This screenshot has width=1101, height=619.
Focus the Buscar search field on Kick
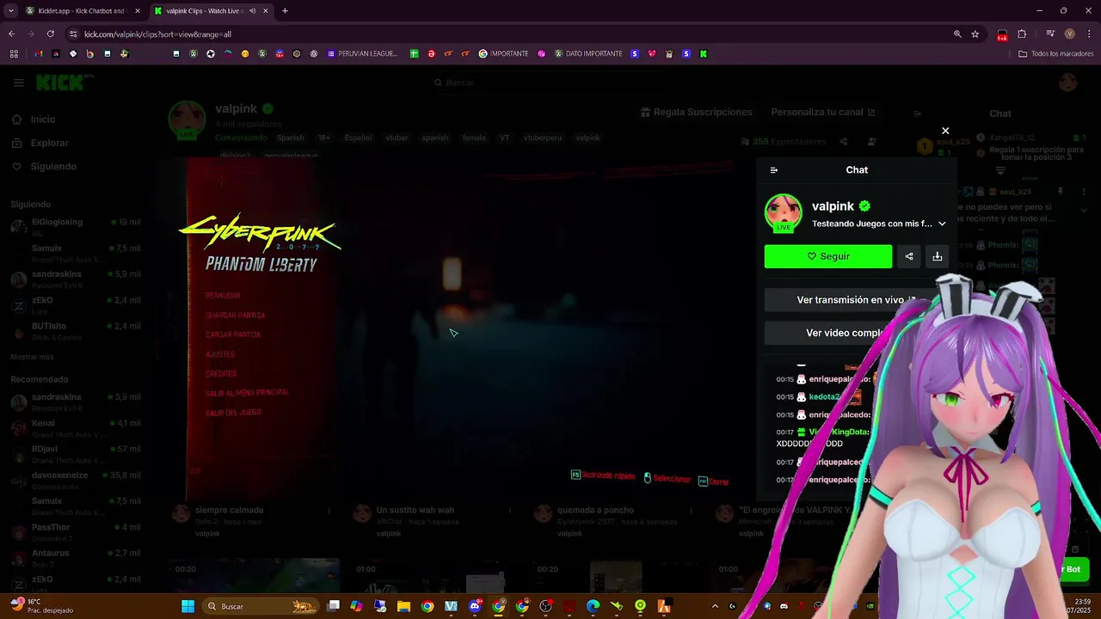pos(550,83)
